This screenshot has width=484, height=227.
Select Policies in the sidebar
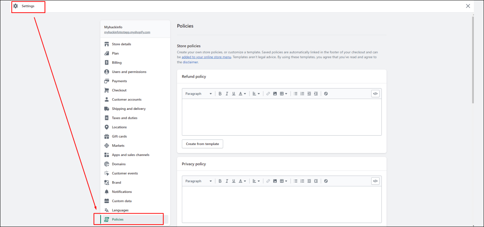pyautogui.click(x=135, y=219)
